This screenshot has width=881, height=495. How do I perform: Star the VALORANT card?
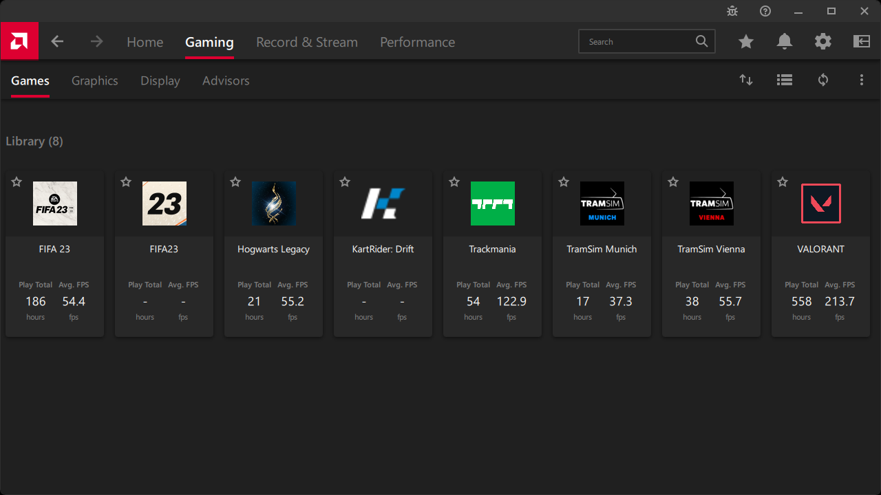point(783,181)
